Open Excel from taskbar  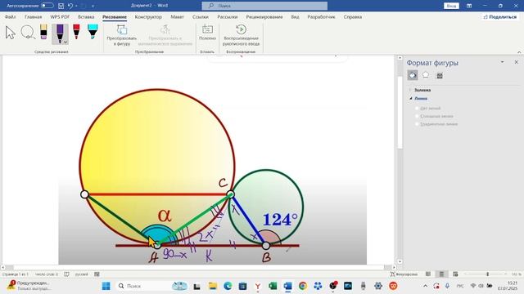tap(273, 286)
